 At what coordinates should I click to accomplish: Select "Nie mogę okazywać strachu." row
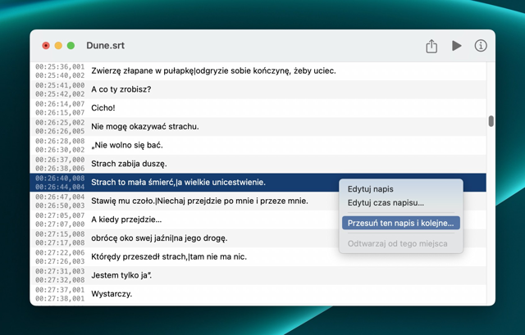tap(258, 127)
